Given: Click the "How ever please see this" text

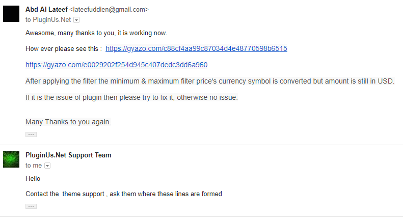Looking at the screenshot, I should pyautogui.click(x=63, y=49).
